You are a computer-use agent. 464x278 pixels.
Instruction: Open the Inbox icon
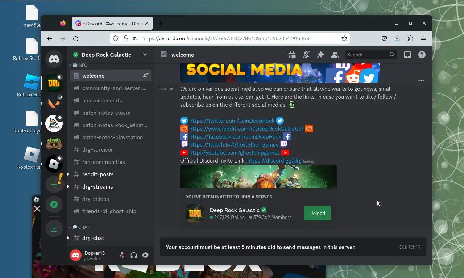(x=407, y=55)
